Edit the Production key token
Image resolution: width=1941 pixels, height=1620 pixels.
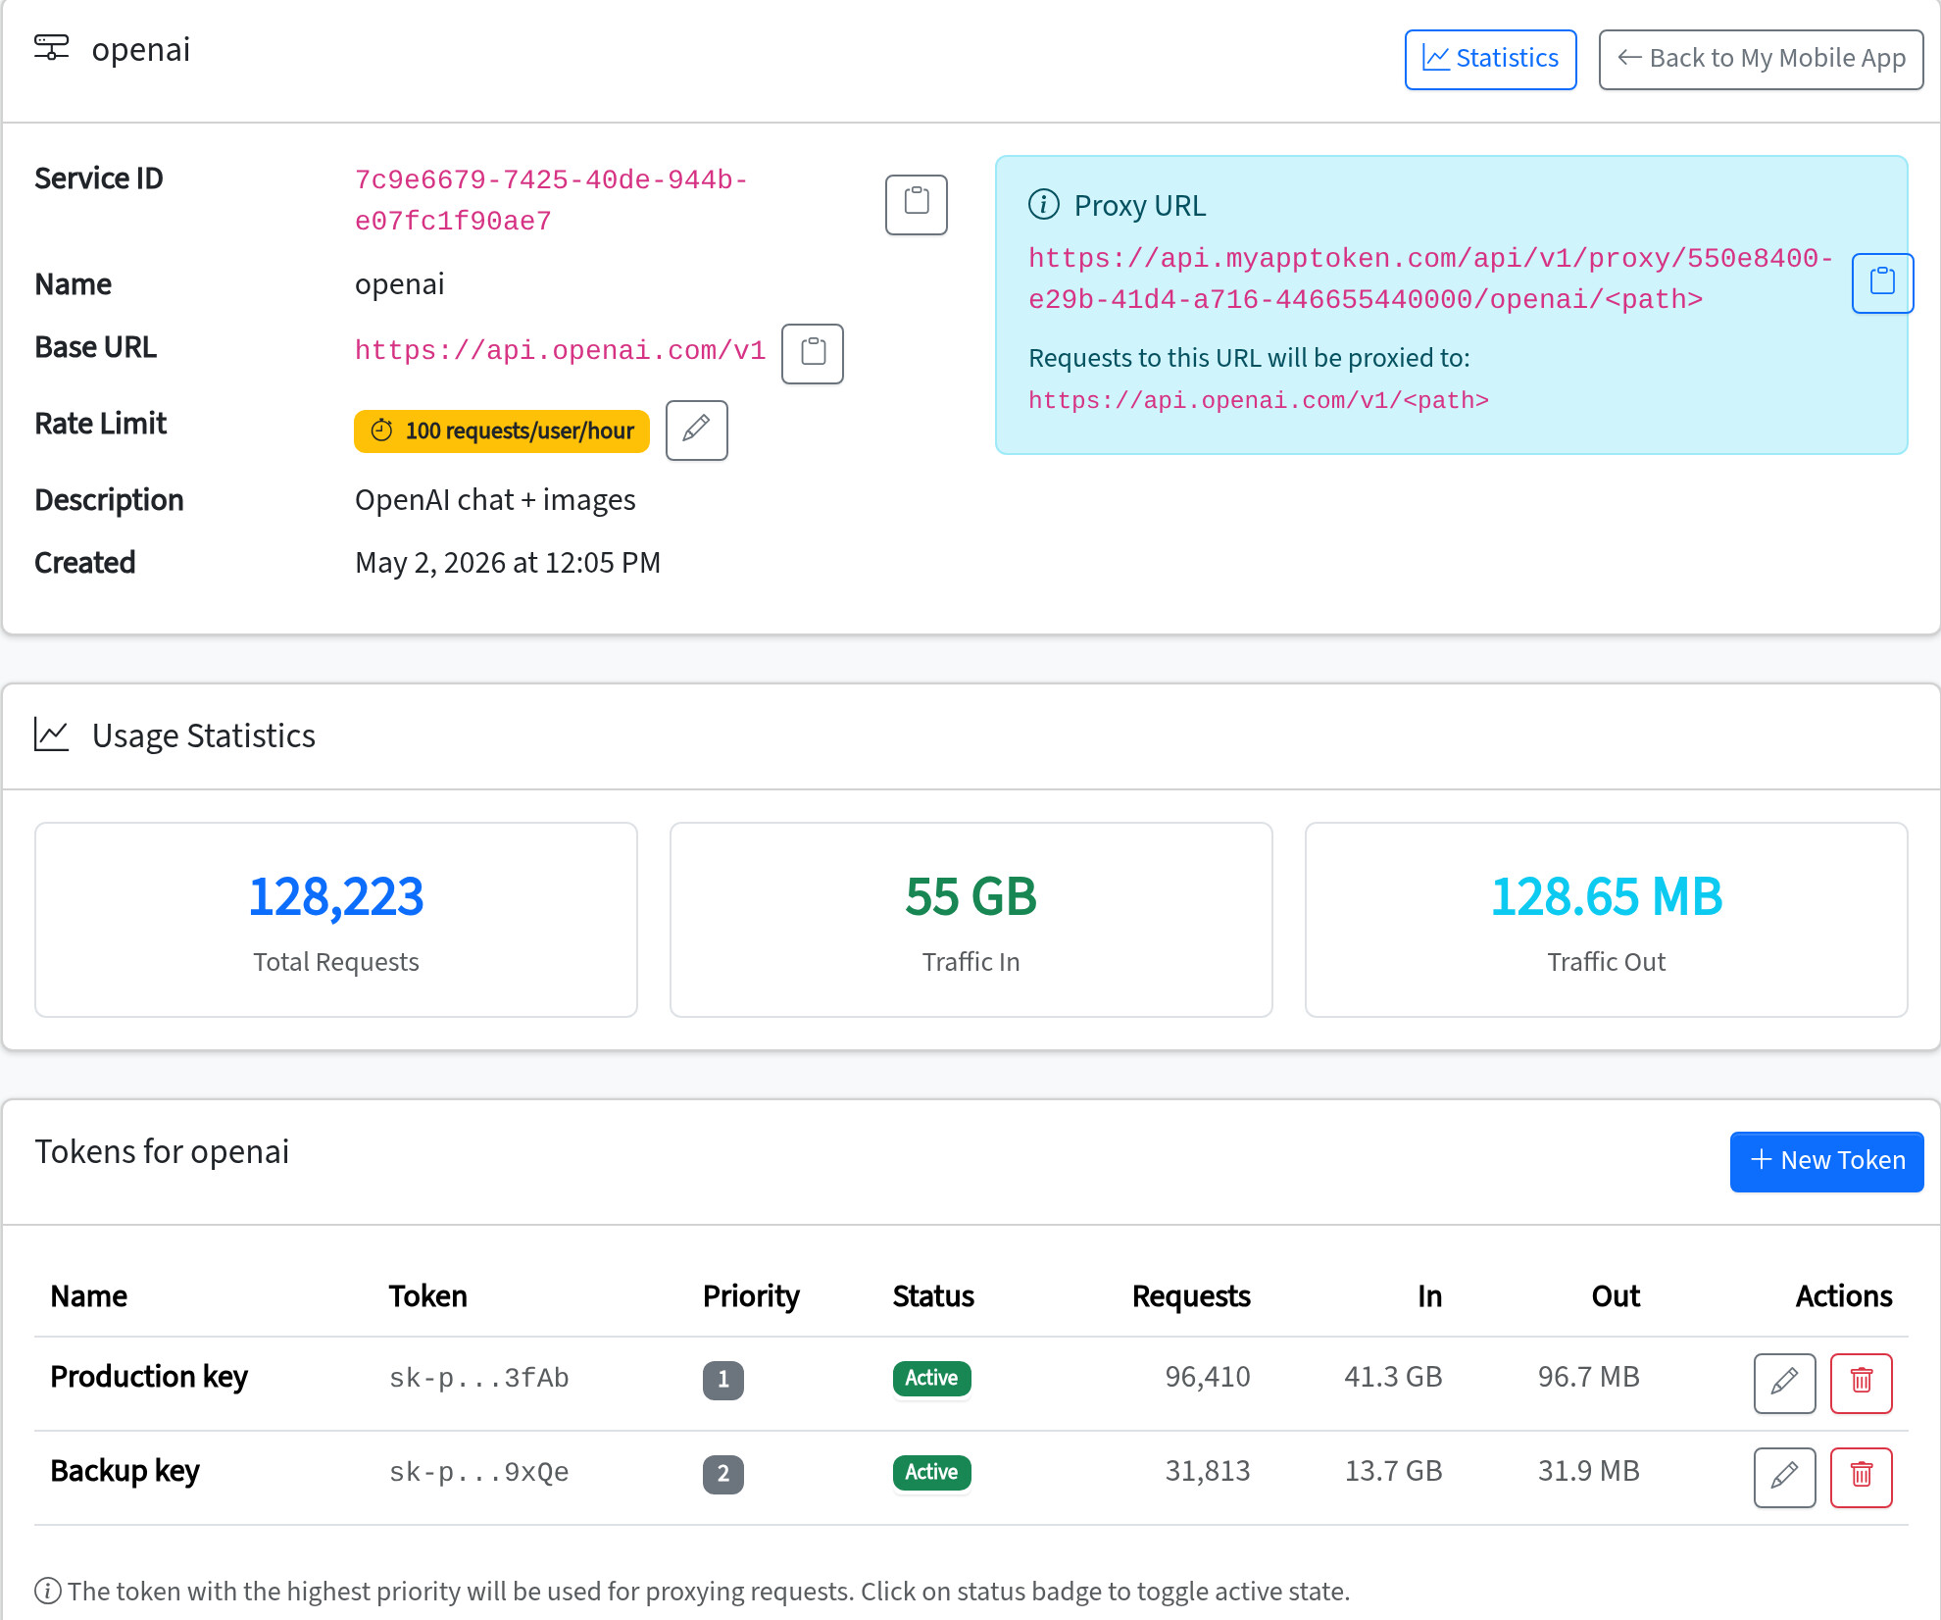pyautogui.click(x=1784, y=1383)
